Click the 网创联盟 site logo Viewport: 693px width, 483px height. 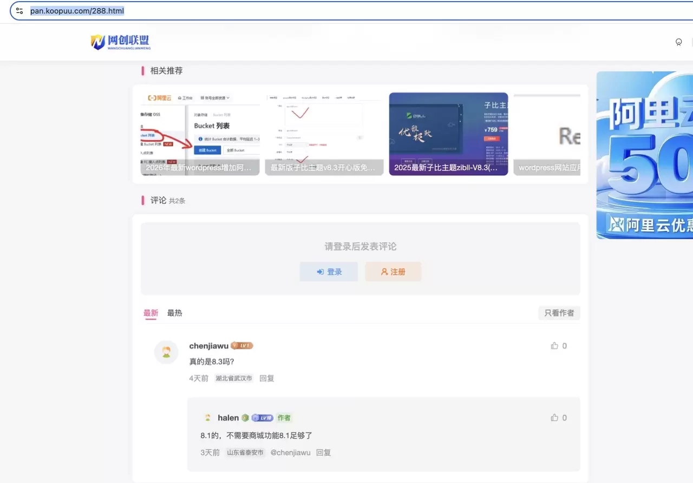point(120,42)
